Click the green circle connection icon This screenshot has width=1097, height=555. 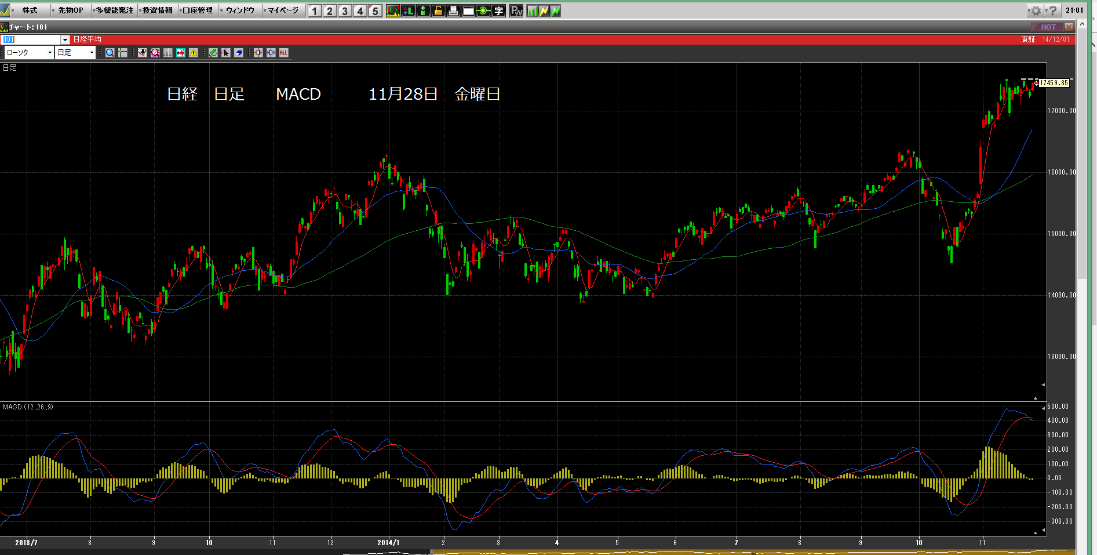483,10
